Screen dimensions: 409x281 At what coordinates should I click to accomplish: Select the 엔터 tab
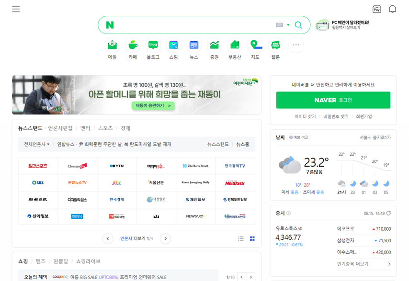[85, 128]
